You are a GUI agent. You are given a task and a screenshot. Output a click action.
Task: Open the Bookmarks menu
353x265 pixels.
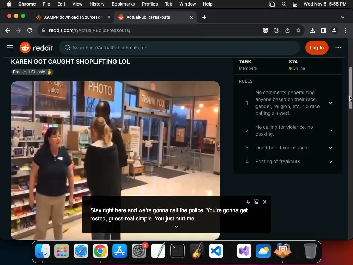(123, 4)
